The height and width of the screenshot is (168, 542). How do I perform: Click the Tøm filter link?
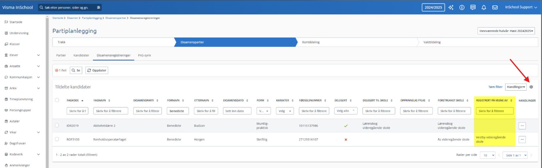pyautogui.click(x=495, y=87)
